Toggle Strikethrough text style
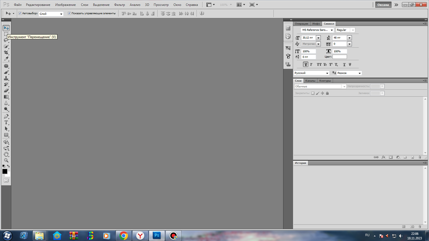429x241 pixels. click(x=350, y=65)
